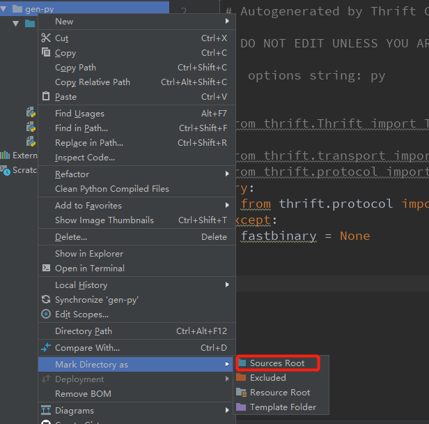
Task: Expand the Add to Favorites submenu
Action: pos(227,205)
